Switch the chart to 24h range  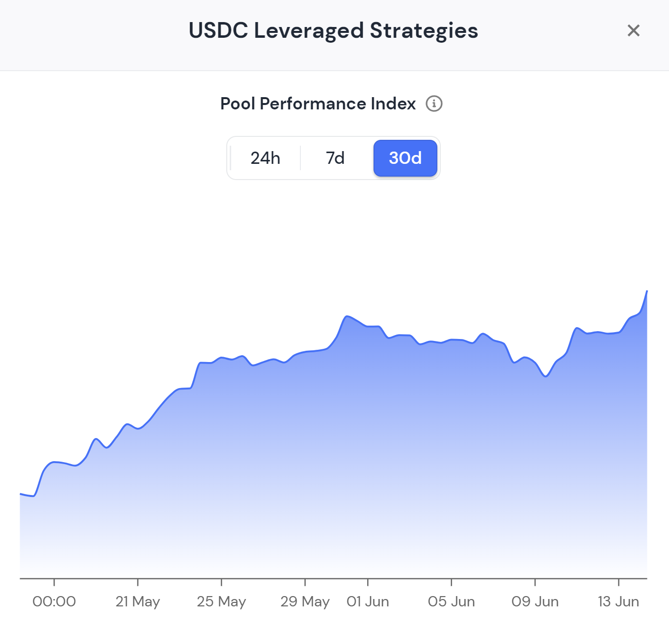265,158
